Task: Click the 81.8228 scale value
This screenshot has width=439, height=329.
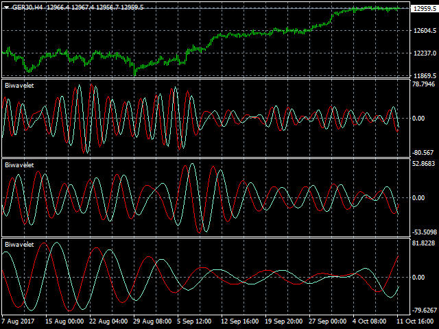Action: (x=424, y=243)
